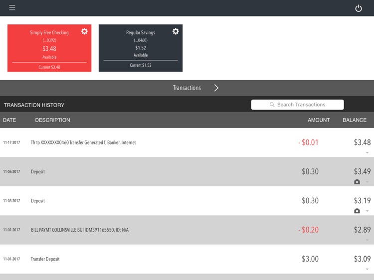
Task: Expand details for the $3.48 balance transaction
Action: point(368,152)
